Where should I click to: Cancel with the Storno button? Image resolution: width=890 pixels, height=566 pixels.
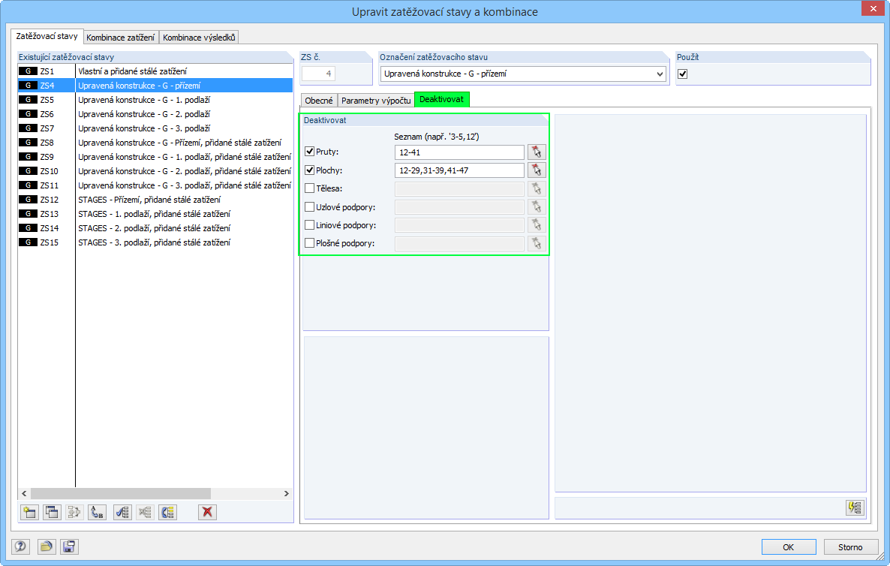click(850, 546)
